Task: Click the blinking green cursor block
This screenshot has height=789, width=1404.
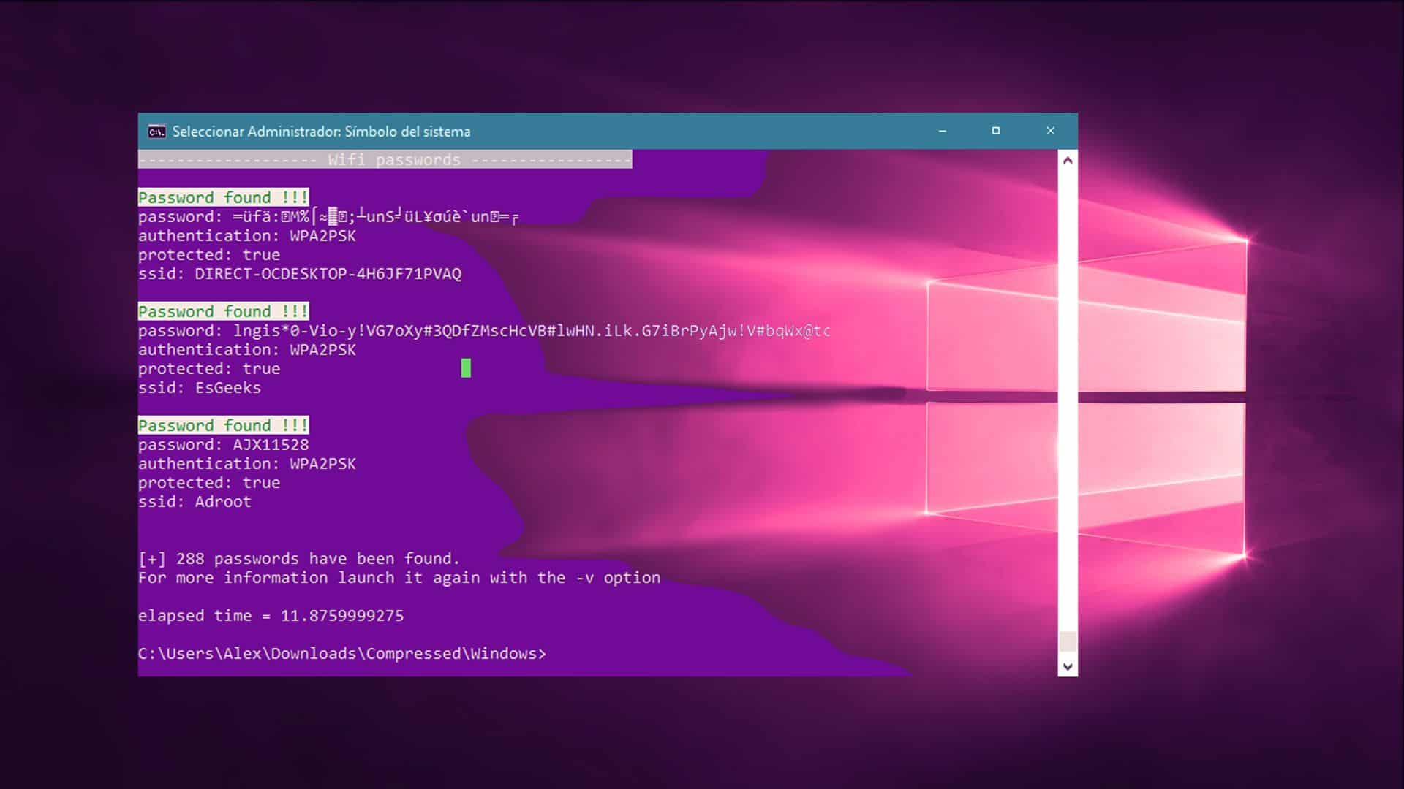Action: click(466, 369)
